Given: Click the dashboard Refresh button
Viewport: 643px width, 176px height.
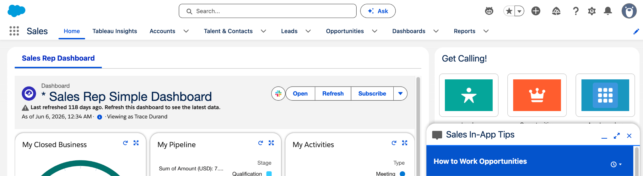Looking at the screenshot, I should tap(333, 93).
